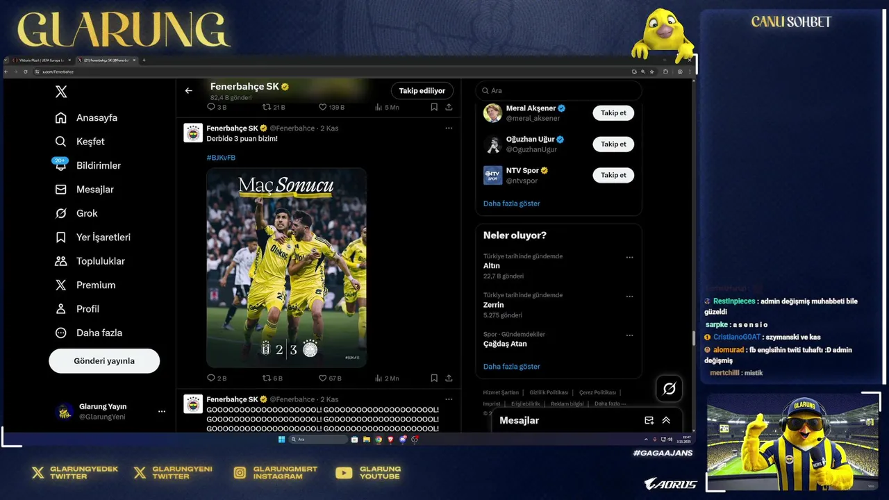Open Discord from the taskbar
The image size is (889, 500).
pos(403,440)
